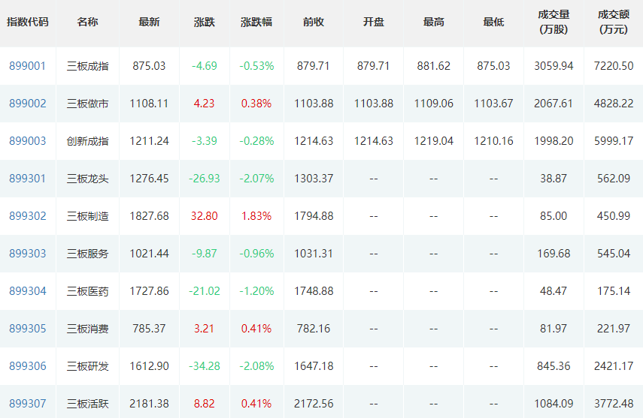Select the 三板龙头 name cell
This screenshot has width=643, height=418.
click(x=88, y=179)
